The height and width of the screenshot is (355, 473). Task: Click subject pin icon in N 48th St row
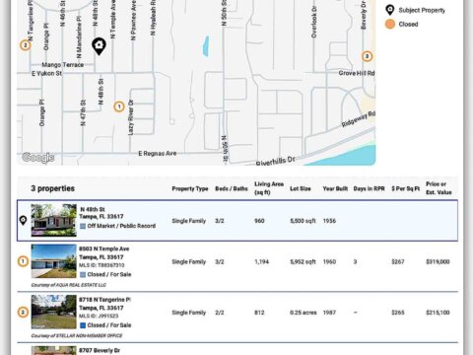[23, 220]
